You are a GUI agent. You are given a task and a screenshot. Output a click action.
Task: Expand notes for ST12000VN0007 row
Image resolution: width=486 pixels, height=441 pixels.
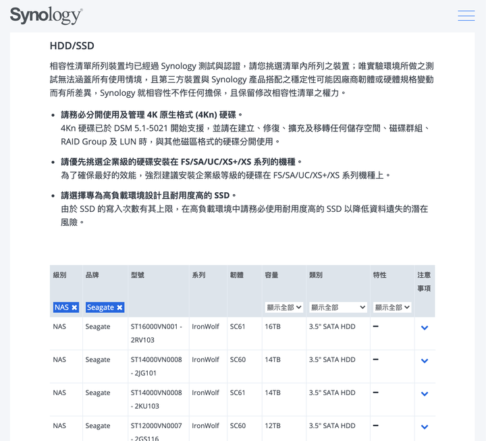tap(425, 427)
